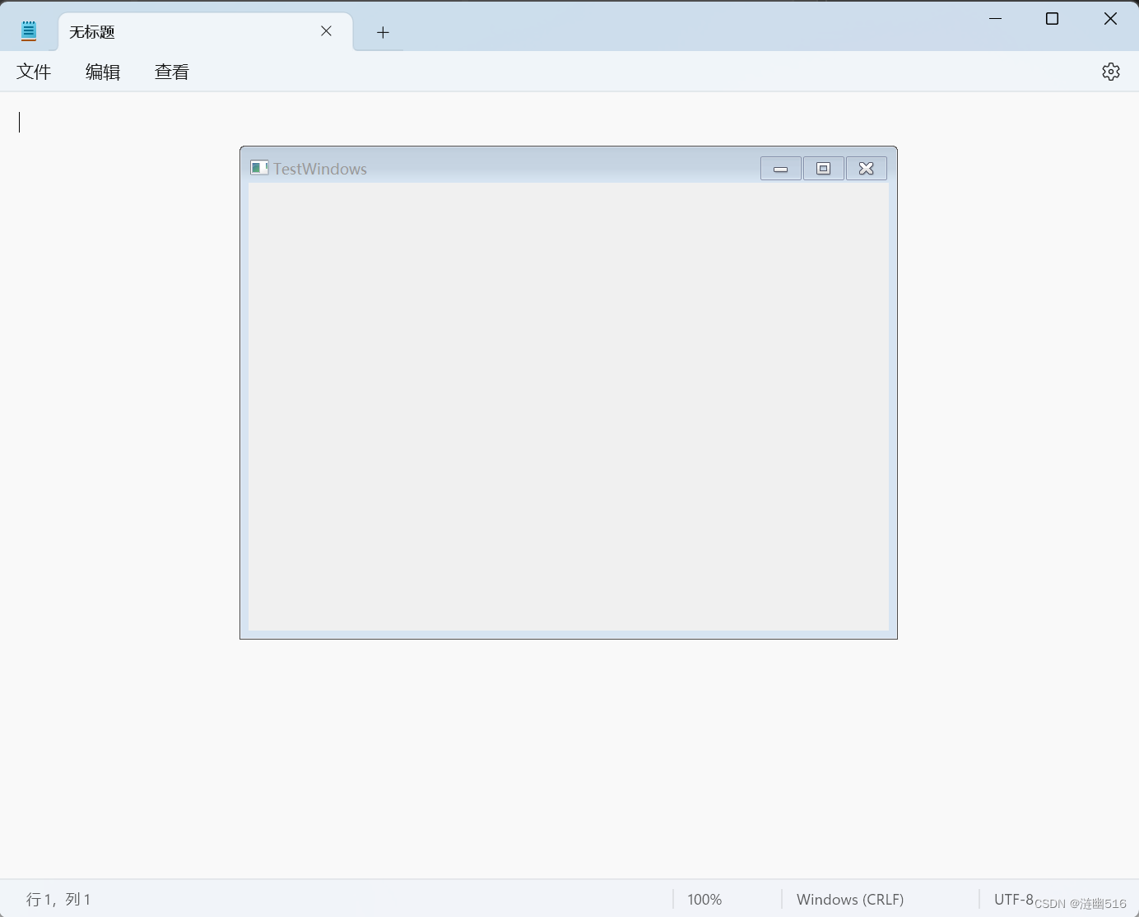Open the 编辑 menu
Image resolution: width=1139 pixels, height=917 pixels.
pos(102,72)
